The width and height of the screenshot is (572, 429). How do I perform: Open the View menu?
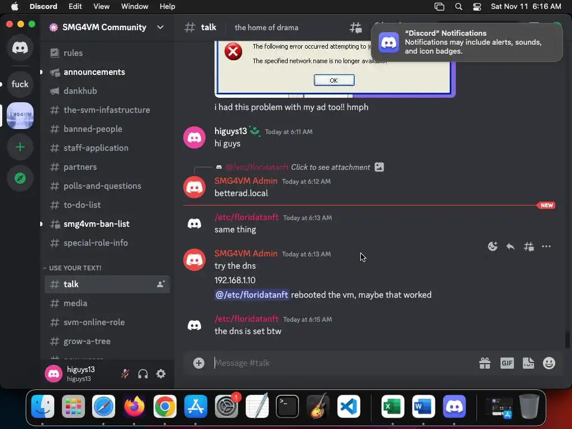pos(102,7)
